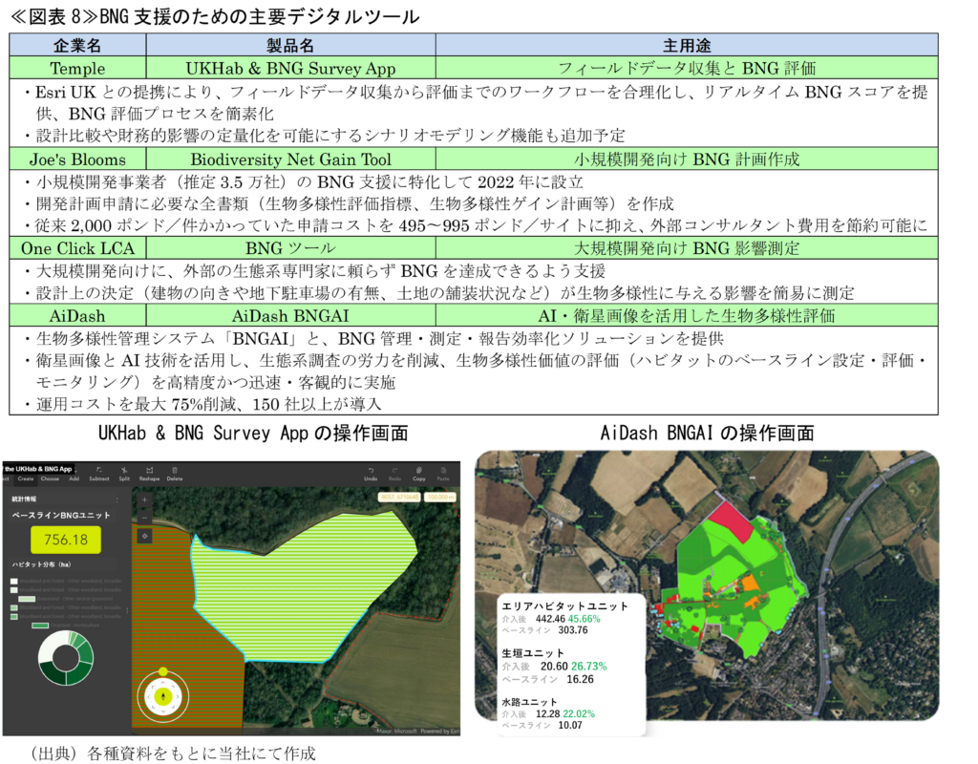Image resolution: width=978 pixels, height=764 pixels.
Task: Click the ハビタット分布 (ha) heading
Action: 41,564
